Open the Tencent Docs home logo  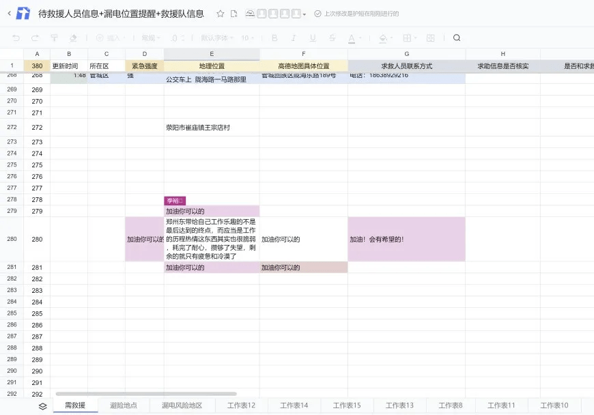[23, 13]
